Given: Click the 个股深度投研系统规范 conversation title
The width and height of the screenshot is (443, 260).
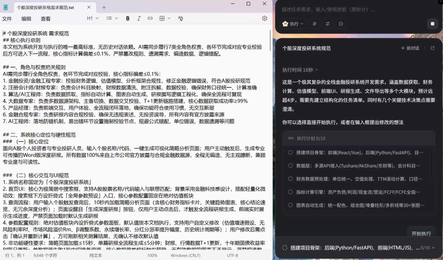Looking at the screenshot, I should coord(307,48).
